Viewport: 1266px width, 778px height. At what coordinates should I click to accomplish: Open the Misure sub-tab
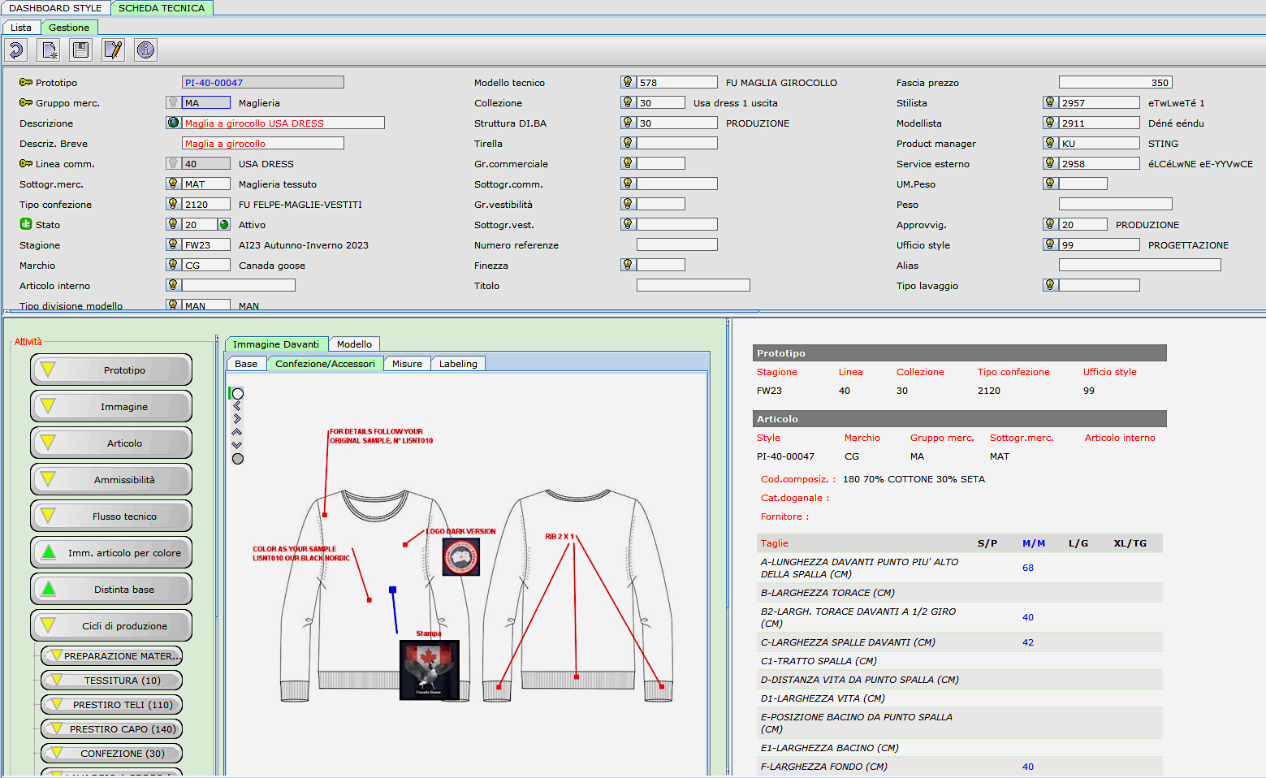pos(407,364)
